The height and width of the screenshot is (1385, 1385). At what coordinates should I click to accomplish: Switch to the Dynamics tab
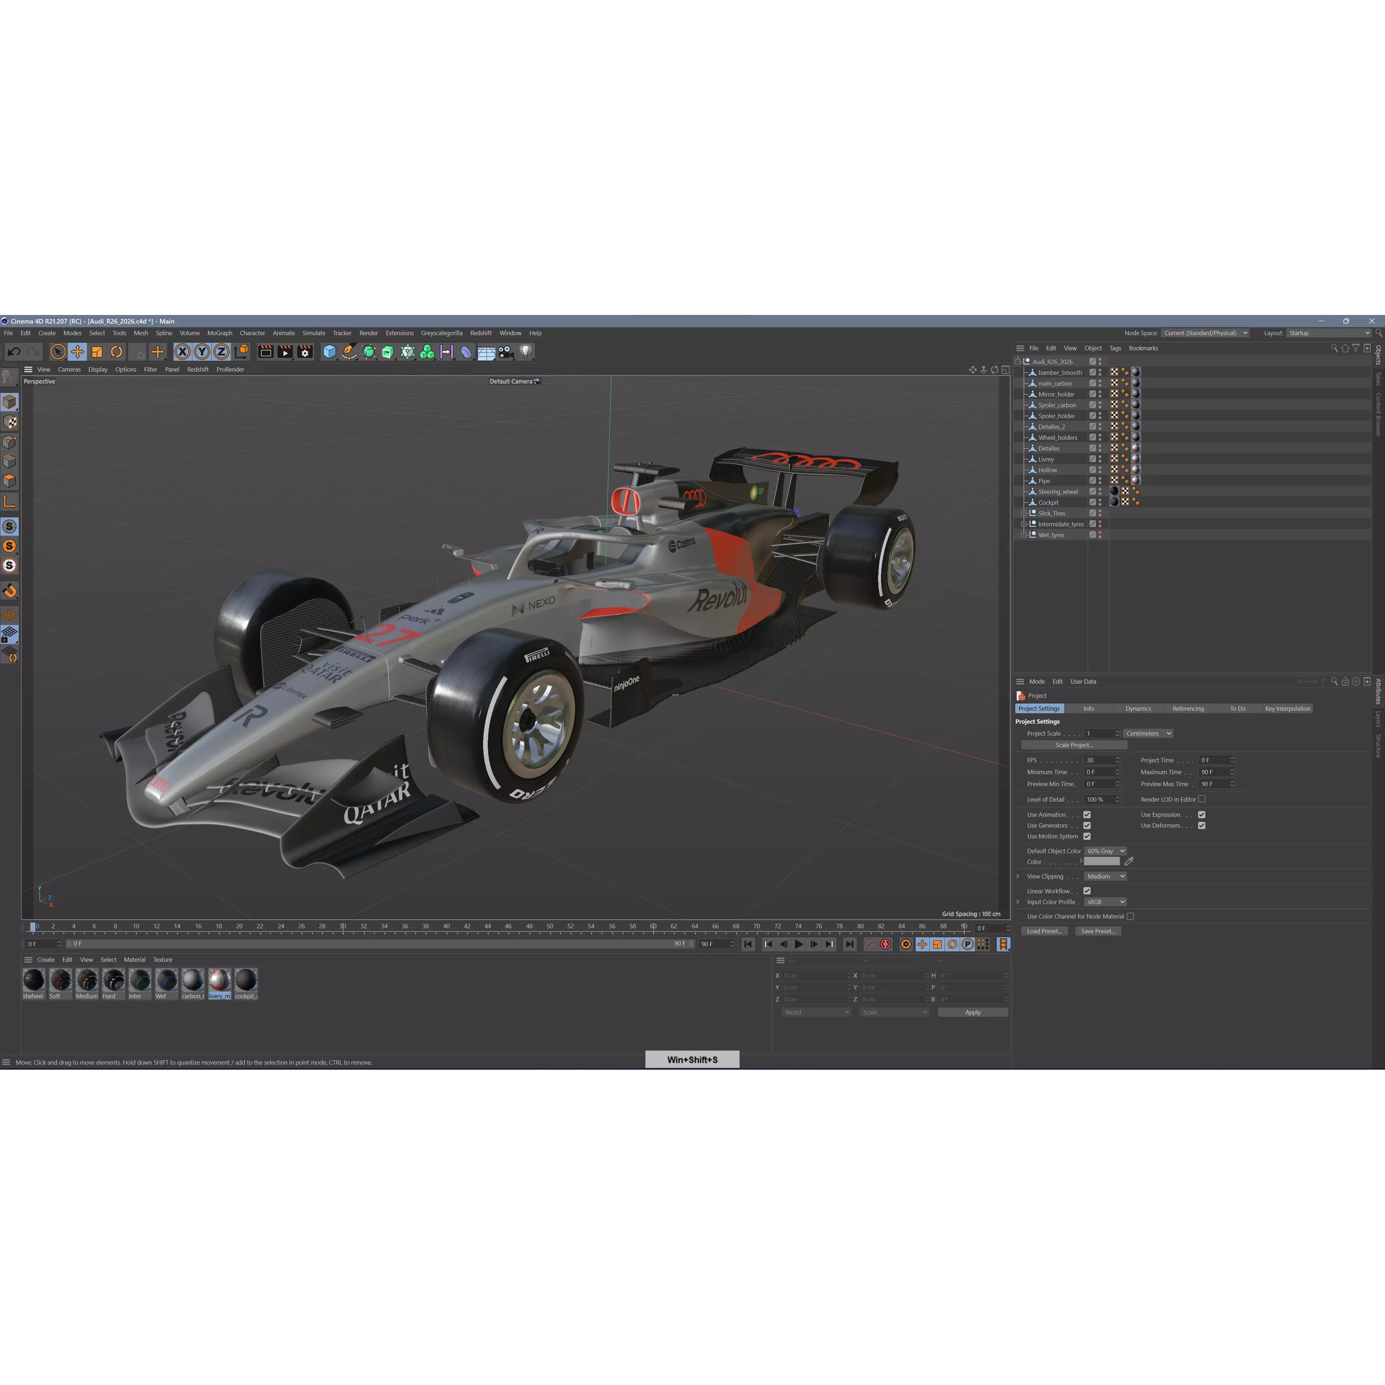pos(1138,708)
